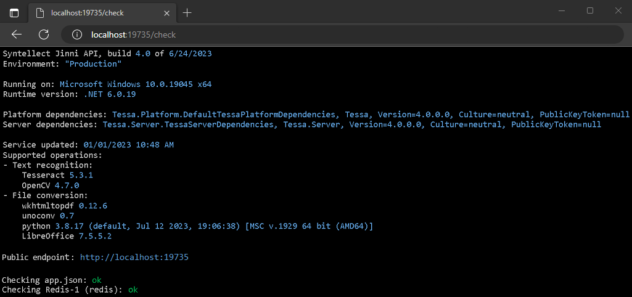Open the tab actions menu icon

[x=14, y=12]
